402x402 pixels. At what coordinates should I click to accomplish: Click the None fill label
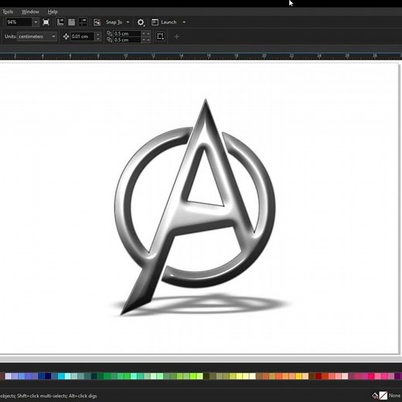[395, 395]
